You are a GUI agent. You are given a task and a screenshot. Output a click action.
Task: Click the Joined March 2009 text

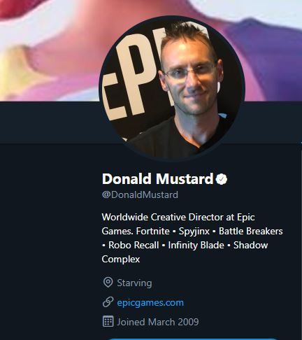(158, 322)
